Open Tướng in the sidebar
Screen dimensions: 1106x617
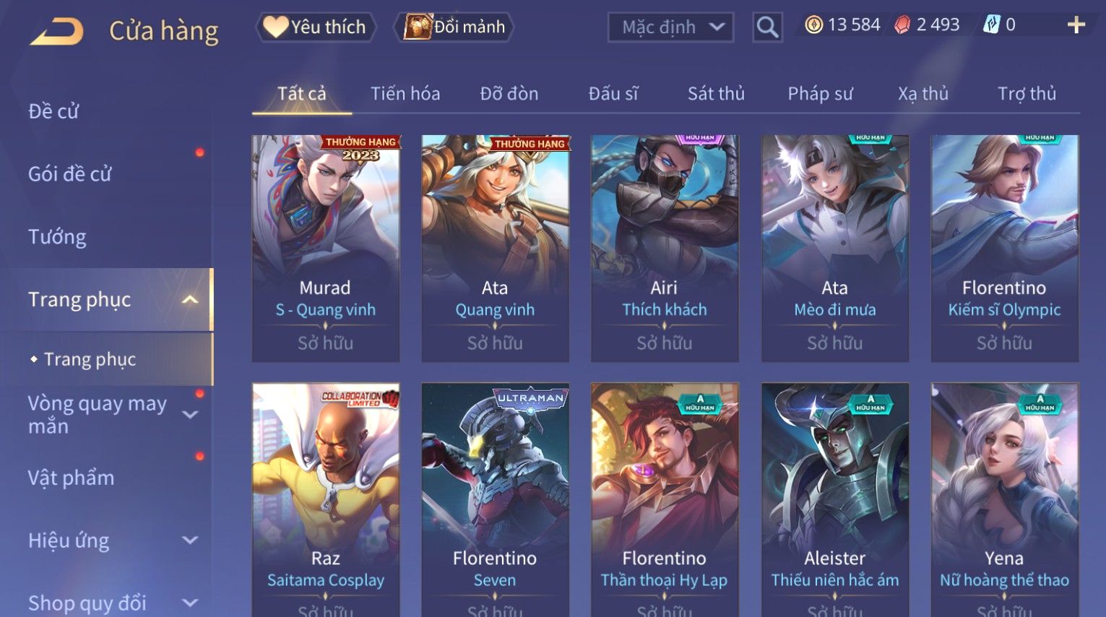click(57, 237)
